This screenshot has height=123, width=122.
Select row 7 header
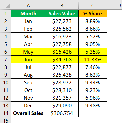(x=6, y=59)
